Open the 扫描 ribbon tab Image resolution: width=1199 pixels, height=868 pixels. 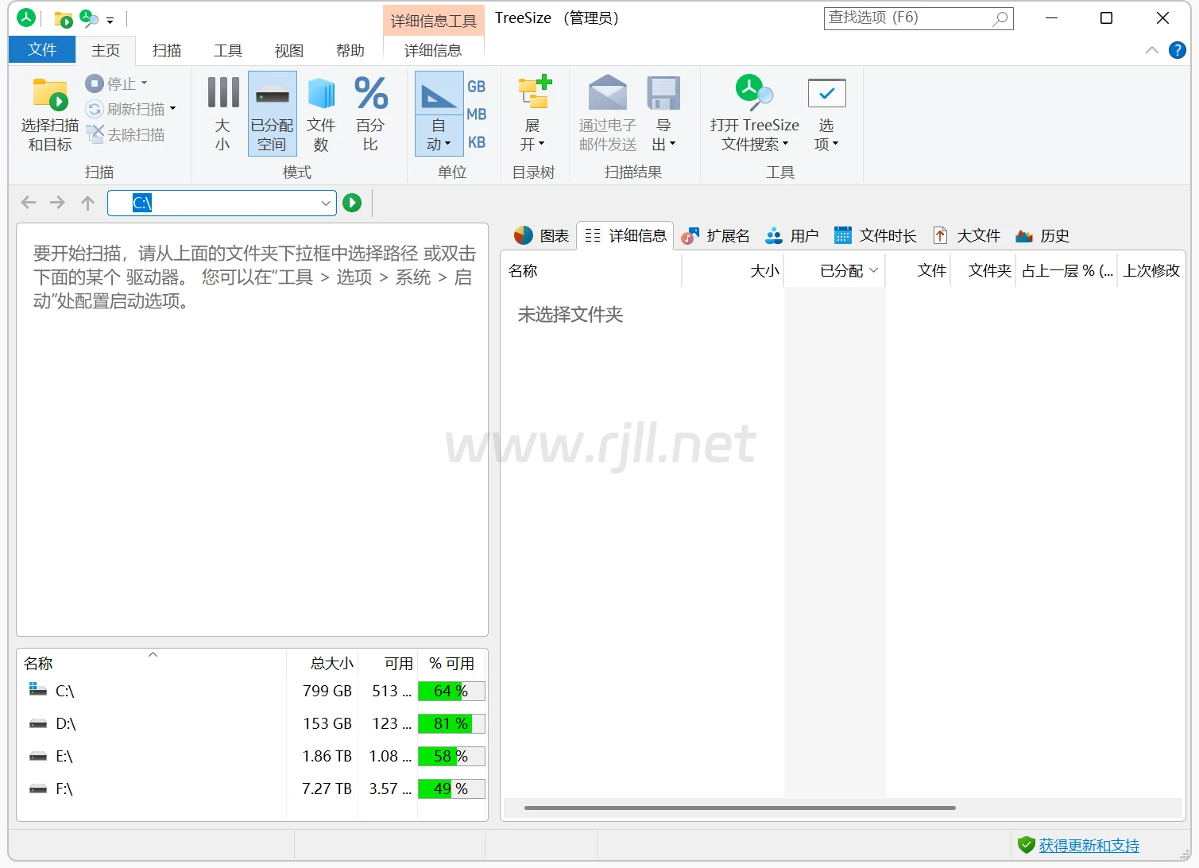pyautogui.click(x=167, y=50)
